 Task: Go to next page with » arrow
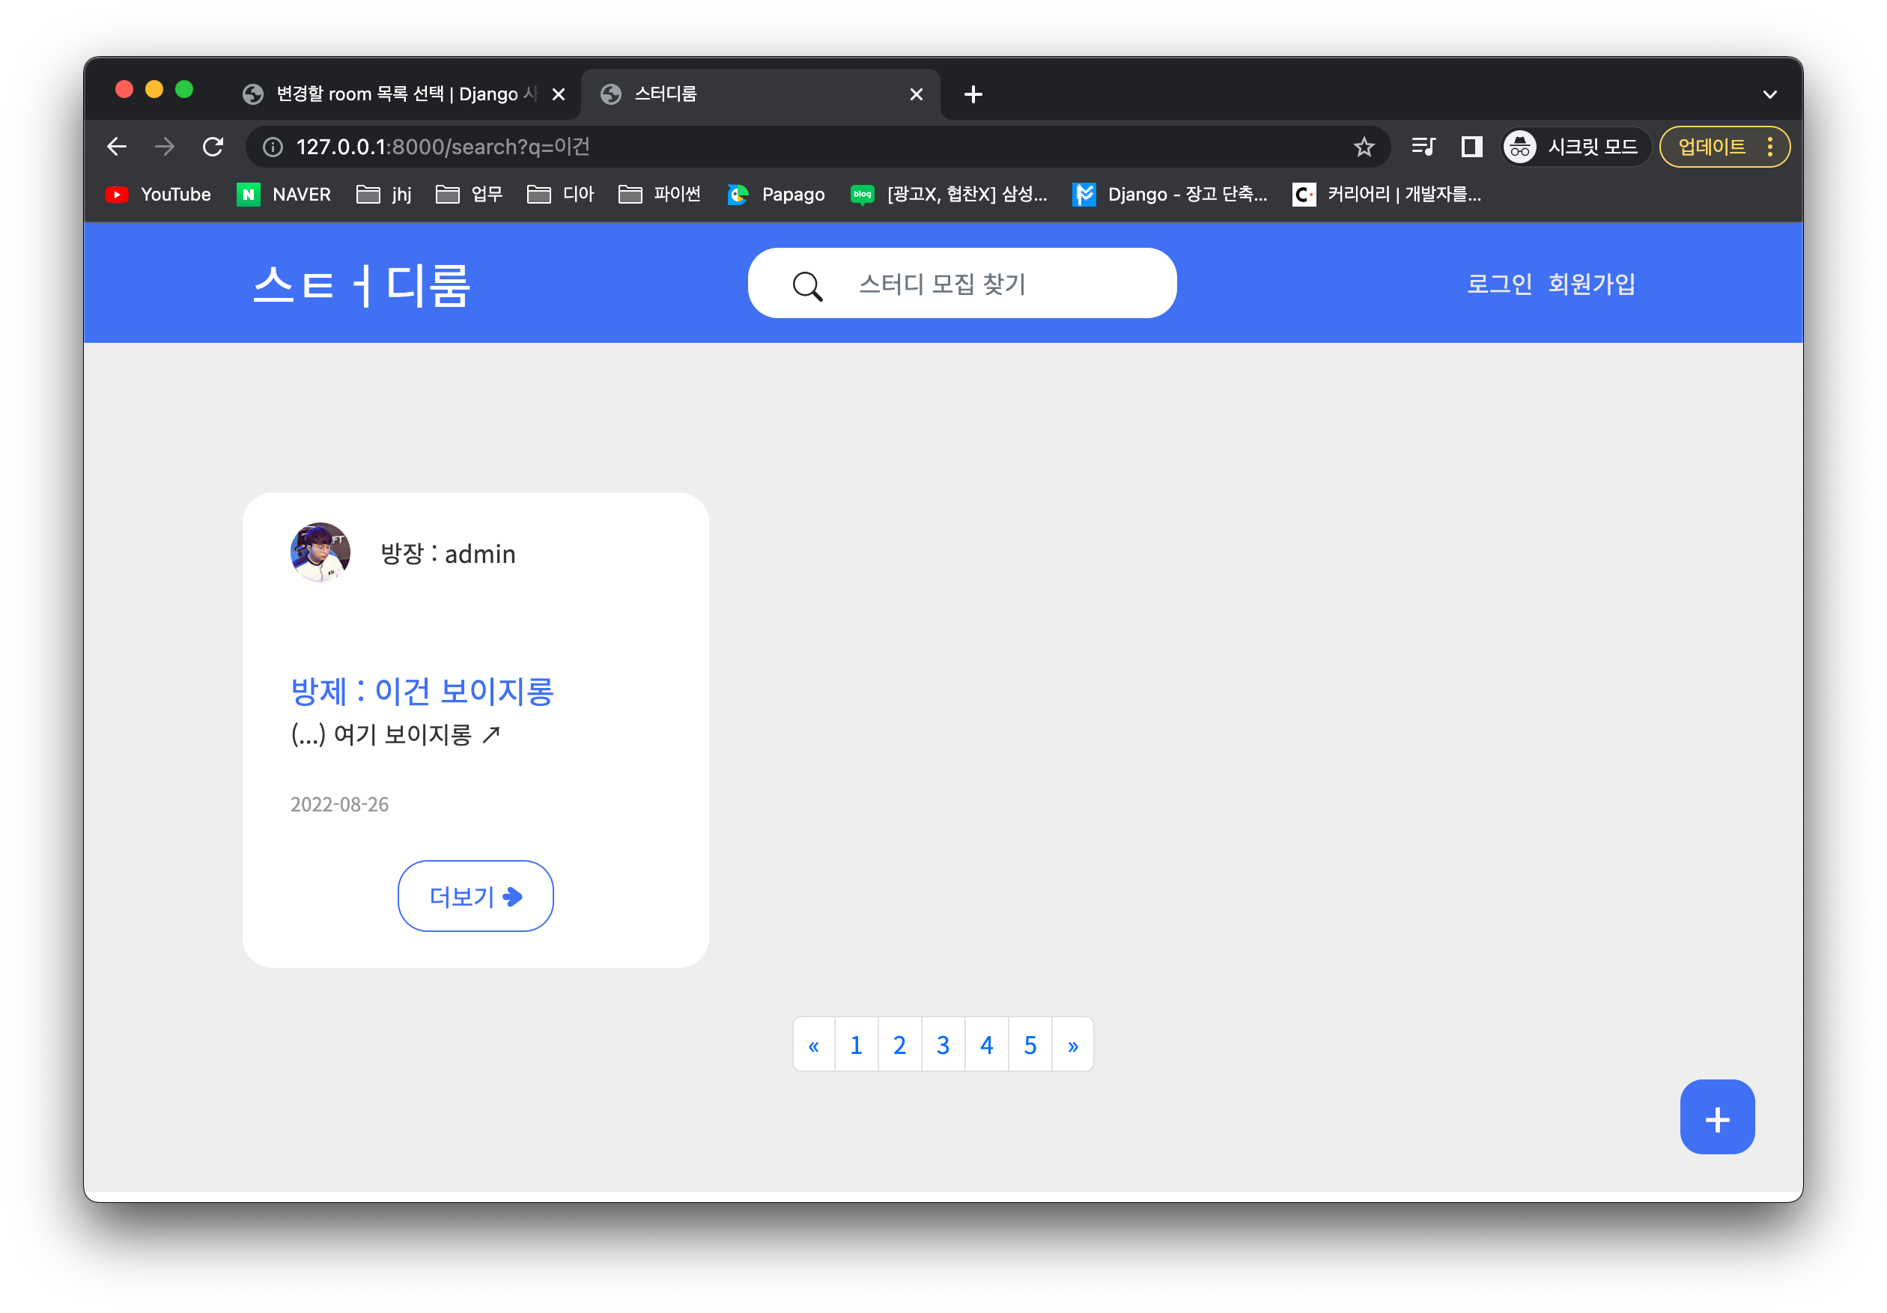[x=1073, y=1045]
